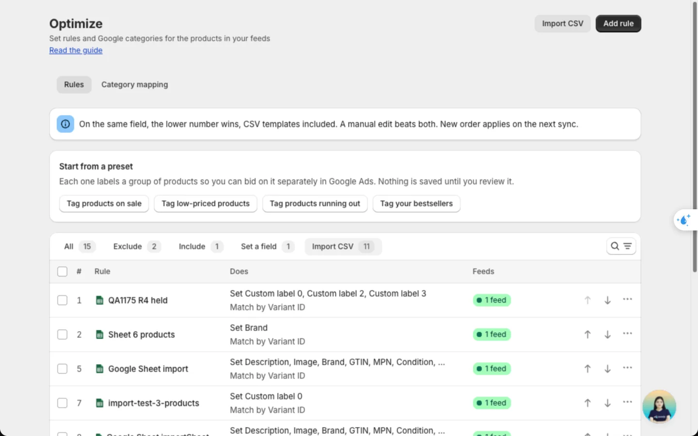The image size is (698, 436).
Task: Open the Read the guide link
Action: tap(76, 50)
